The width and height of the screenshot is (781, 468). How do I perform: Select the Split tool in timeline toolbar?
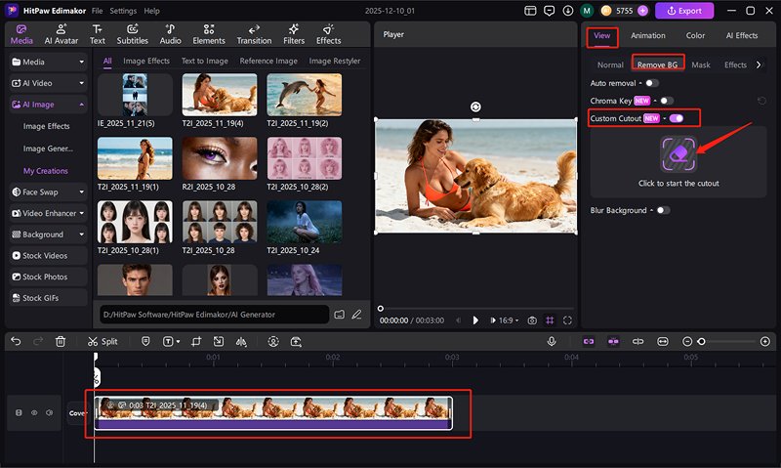coord(103,341)
